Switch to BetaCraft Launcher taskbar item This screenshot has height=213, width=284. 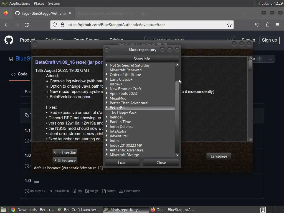pos(79,210)
